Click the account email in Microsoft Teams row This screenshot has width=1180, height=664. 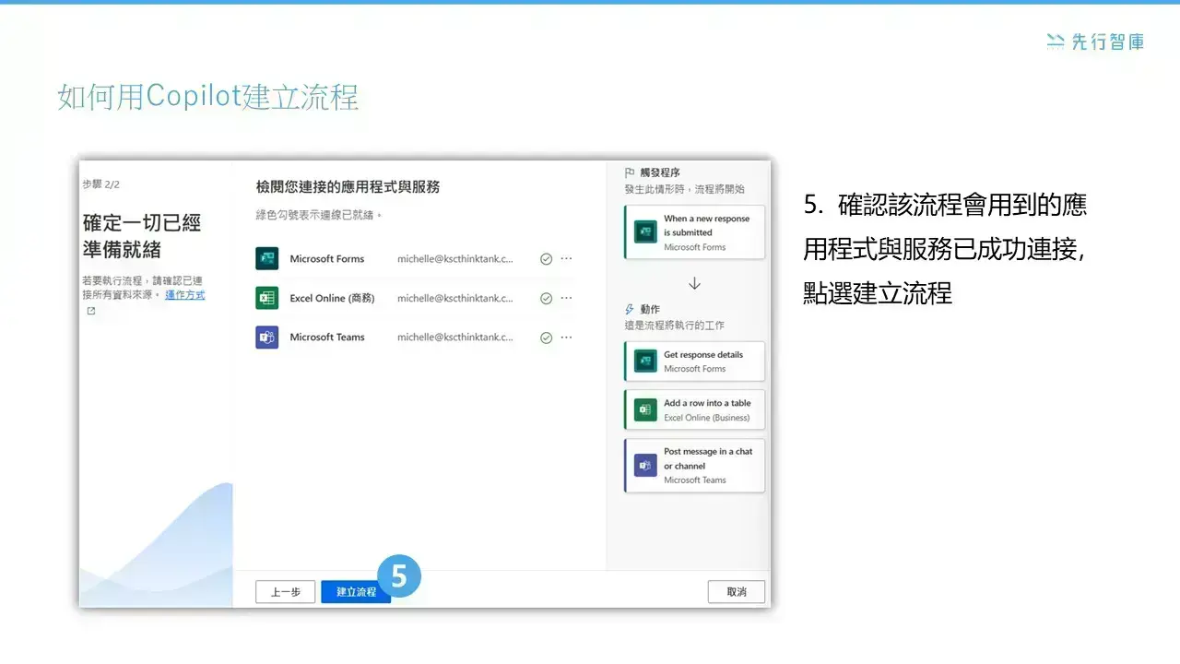pos(455,338)
